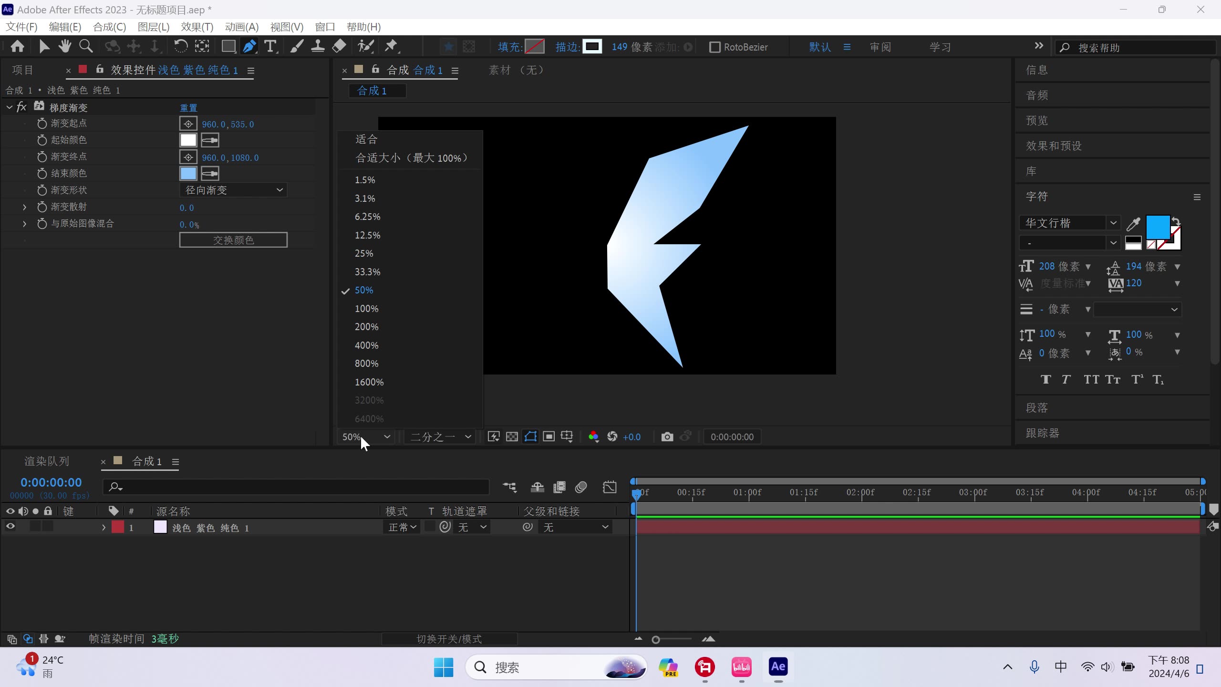
Task: Select the Type text tool
Action: click(x=270, y=46)
